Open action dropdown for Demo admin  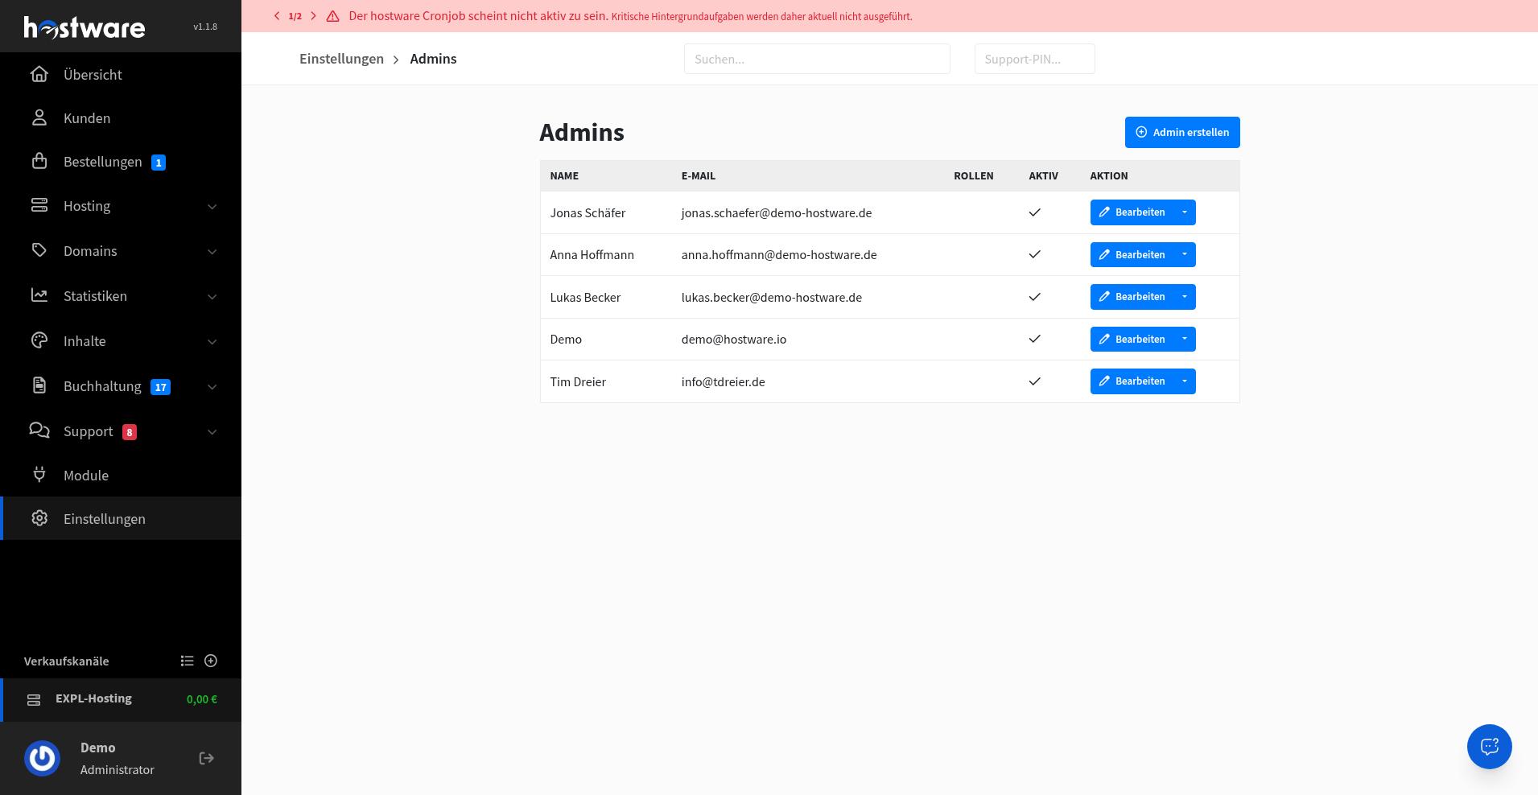pos(1185,339)
